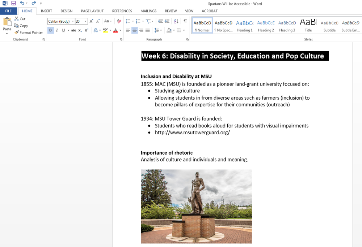Copy the selected text
This screenshot has width=362, height=247.
click(21, 26)
